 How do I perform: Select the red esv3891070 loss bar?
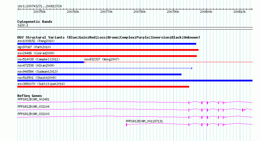103,87
